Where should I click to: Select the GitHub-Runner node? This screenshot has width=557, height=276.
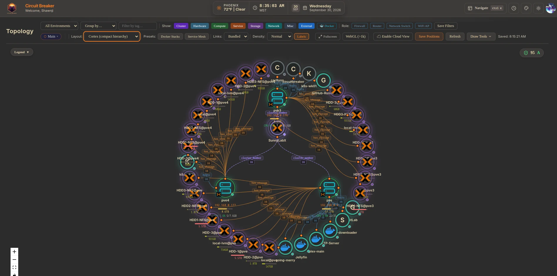tap(323, 80)
